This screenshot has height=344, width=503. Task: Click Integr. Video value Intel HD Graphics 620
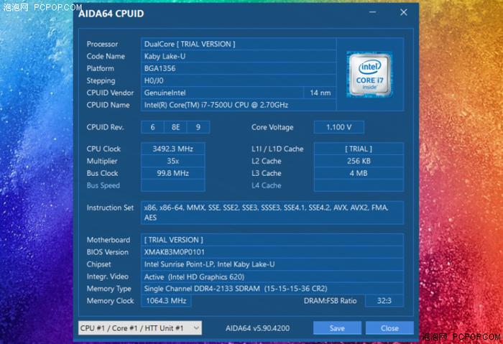272,276
